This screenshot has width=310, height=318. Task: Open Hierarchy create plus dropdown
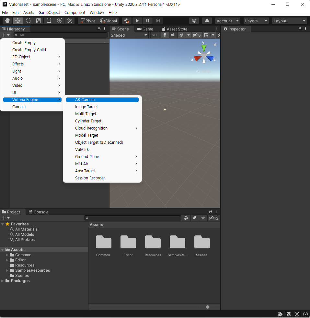(6, 35)
